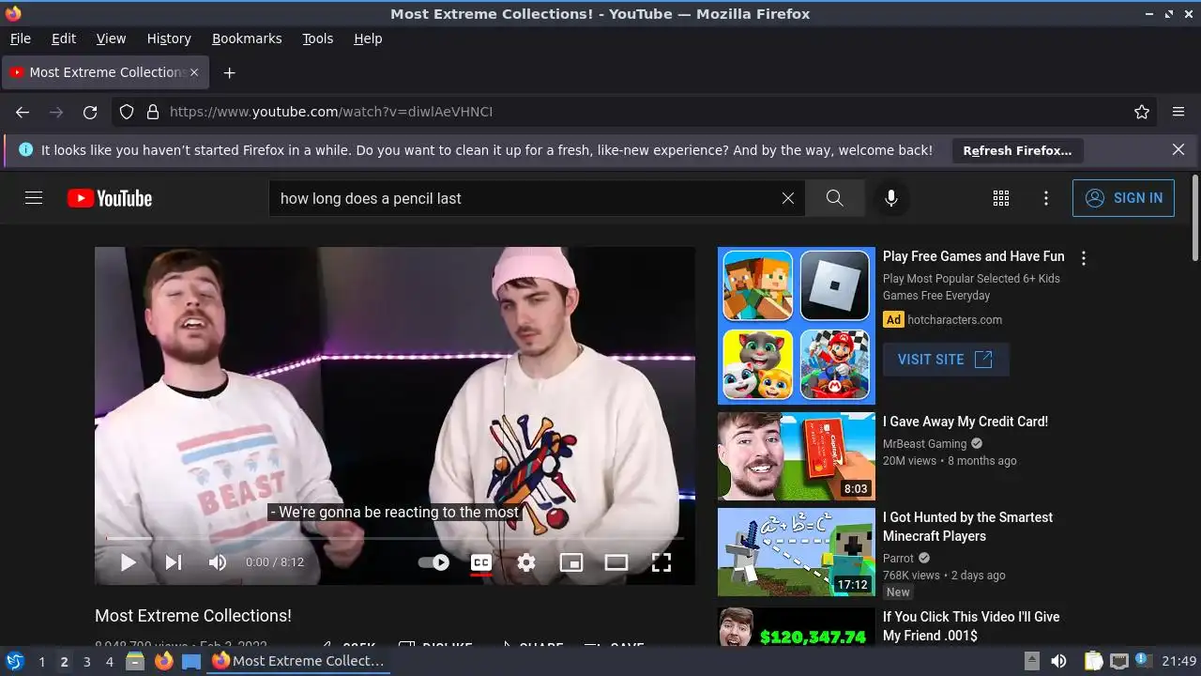Image resolution: width=1201 pixels, height=676 pixels.
Task: Switch to workspace 4 in taskbar
Action: [x=109, y=662]
